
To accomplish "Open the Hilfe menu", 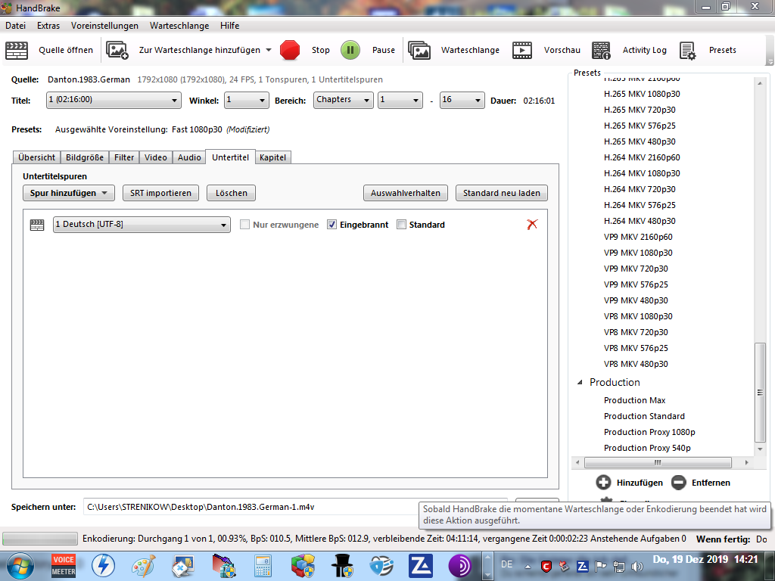I will pos(230,26).
